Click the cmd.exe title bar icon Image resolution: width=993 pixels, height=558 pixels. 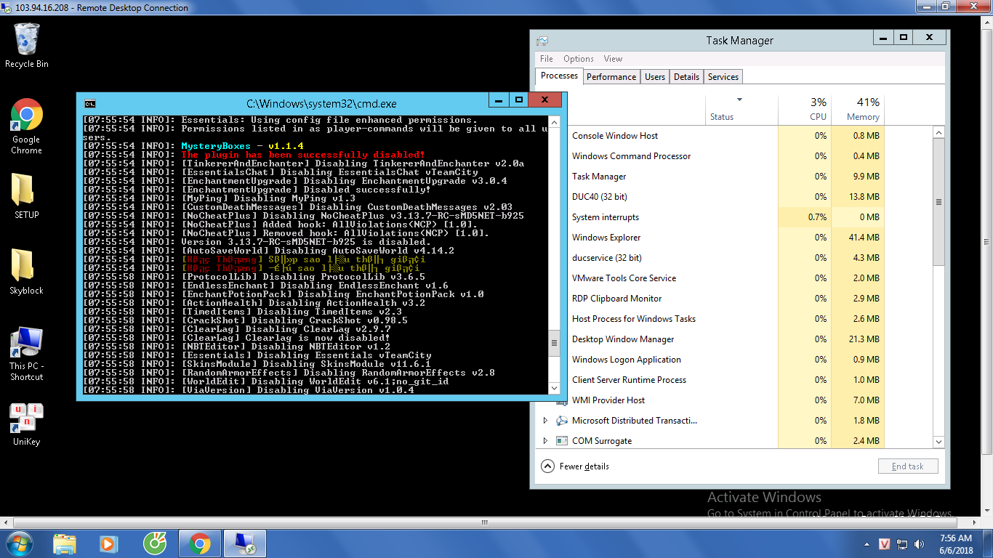89,103
